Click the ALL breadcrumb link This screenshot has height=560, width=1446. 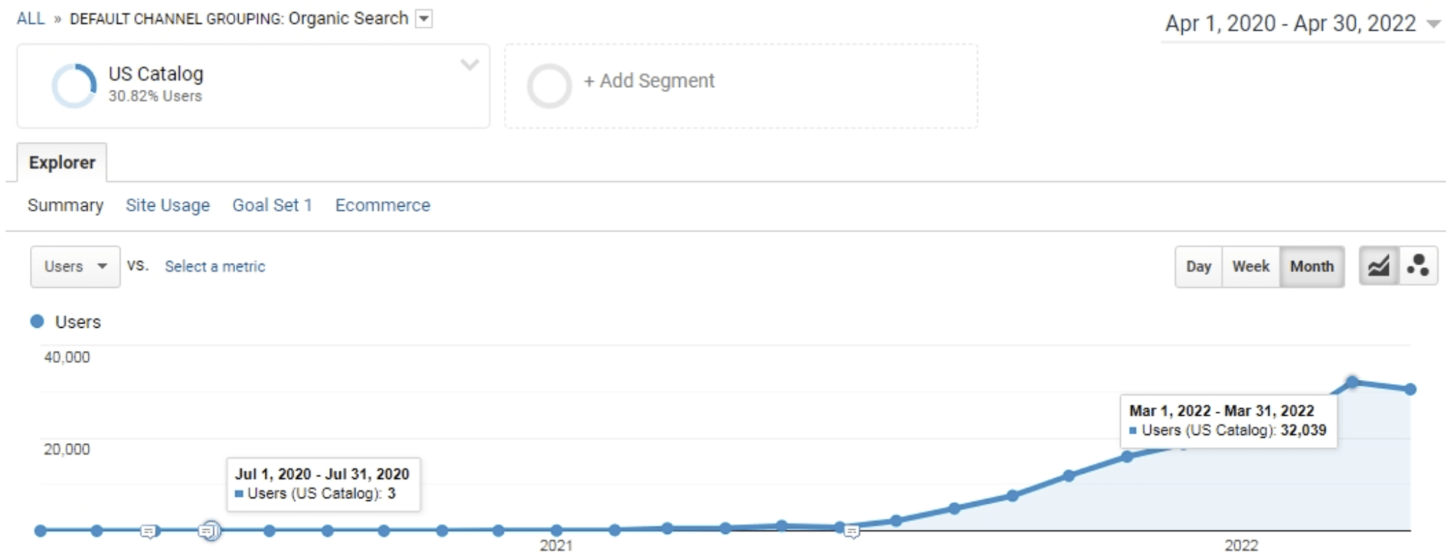coord(31,19)
